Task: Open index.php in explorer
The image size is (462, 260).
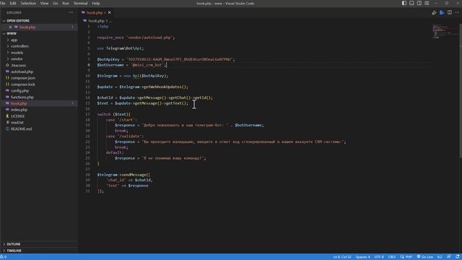Action: pyautogui.click(x=19, y=110)
